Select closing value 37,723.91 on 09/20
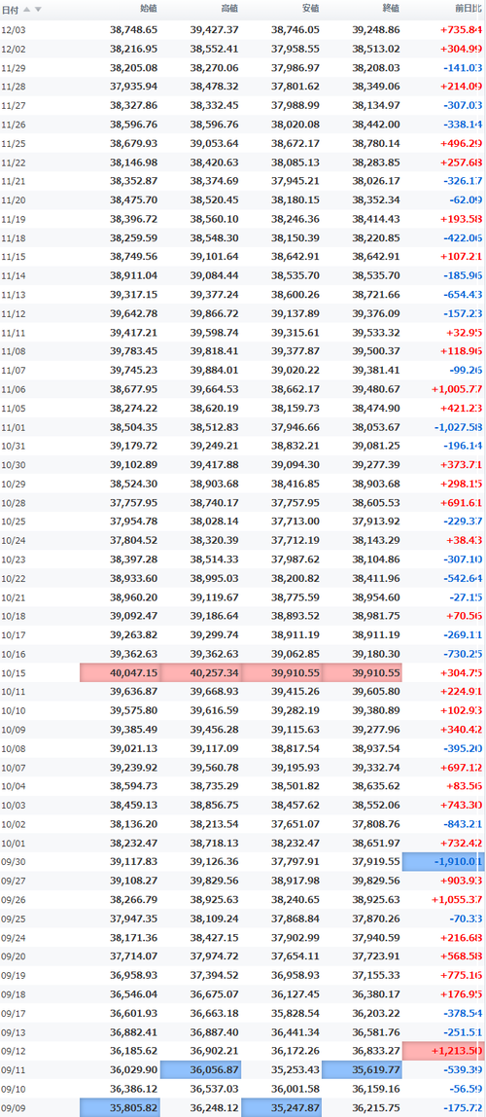 coord(376,955)
